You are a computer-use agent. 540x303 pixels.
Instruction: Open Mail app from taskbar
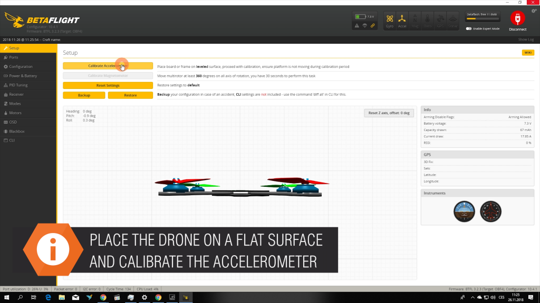click(x=75, y=298)
